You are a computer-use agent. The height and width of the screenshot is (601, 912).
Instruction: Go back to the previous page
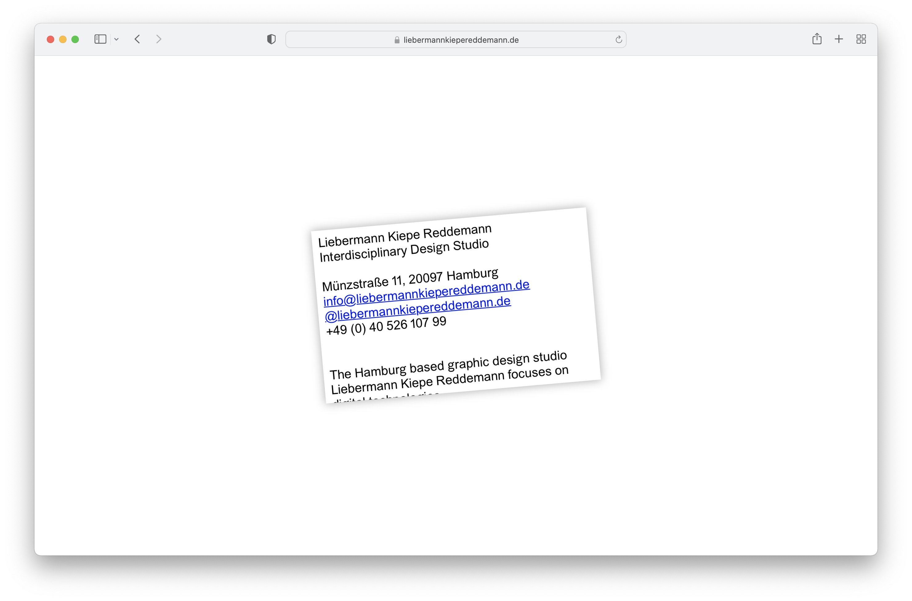click(137, 39)
